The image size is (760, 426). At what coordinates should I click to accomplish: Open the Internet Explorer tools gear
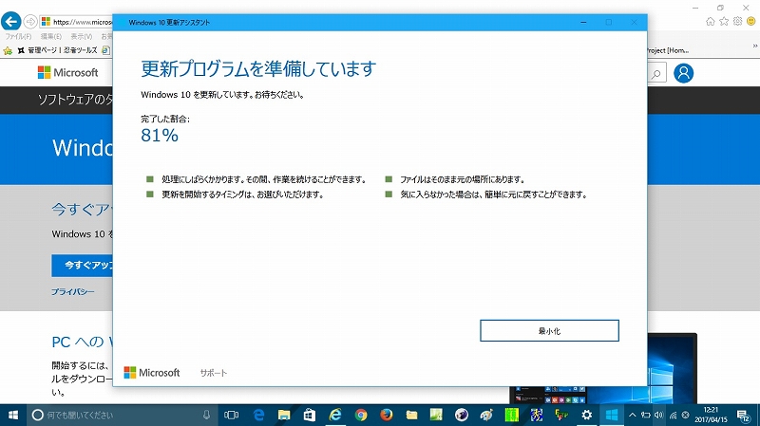click(737, 21)
